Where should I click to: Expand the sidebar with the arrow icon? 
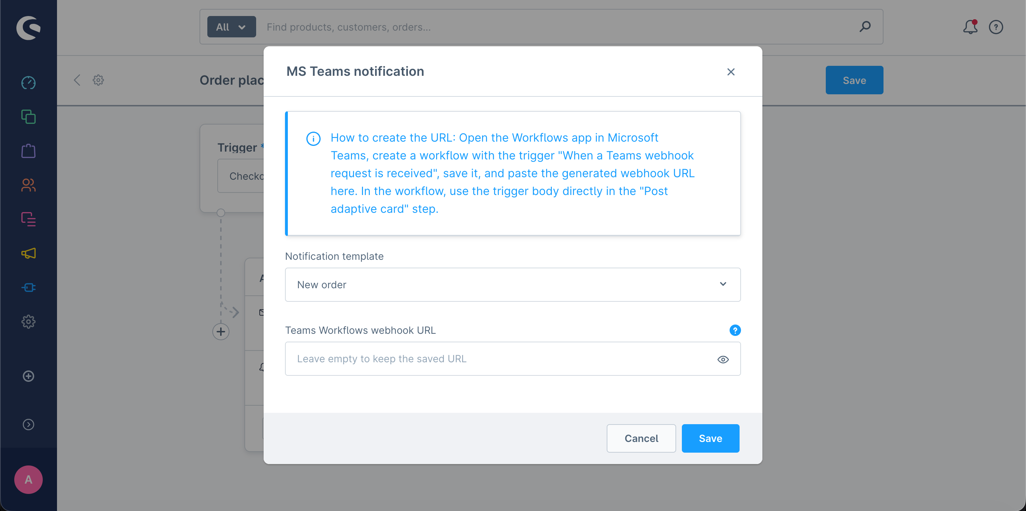[x=28, y=425]
